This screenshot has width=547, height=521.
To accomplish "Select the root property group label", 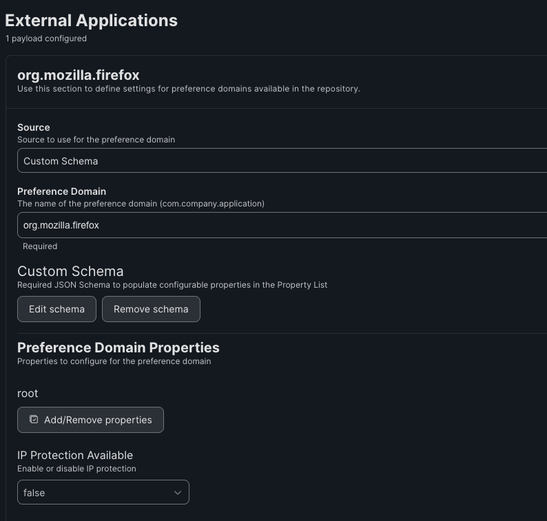I will click(x=28, y=393).
